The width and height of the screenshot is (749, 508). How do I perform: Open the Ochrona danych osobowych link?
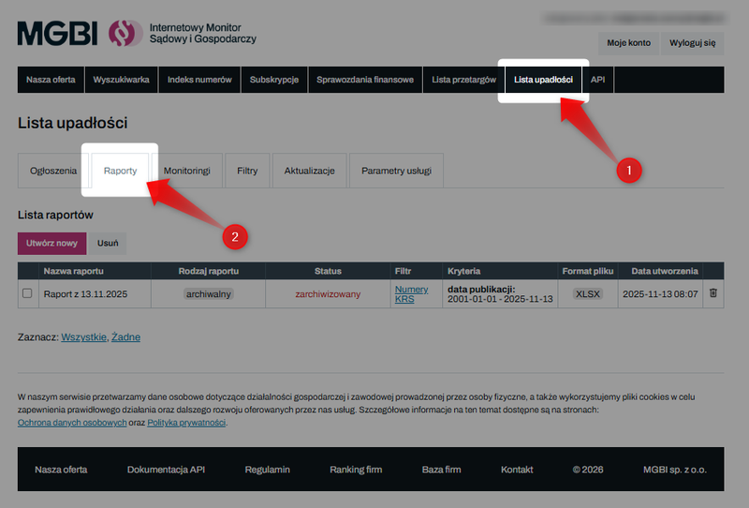[72, 423]
